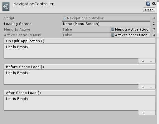Click the Menu Is Active label
The height and width of the screenshot is (124, 159).
17,29
